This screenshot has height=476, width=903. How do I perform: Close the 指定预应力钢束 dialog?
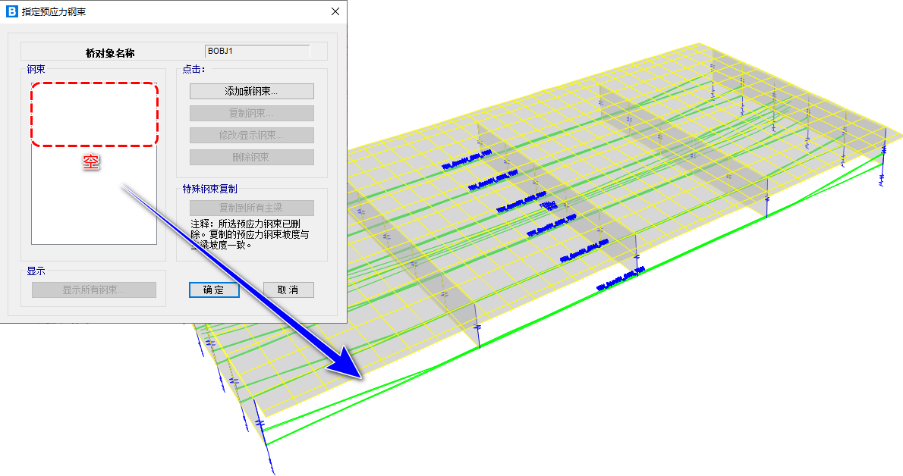pos(335,11)
